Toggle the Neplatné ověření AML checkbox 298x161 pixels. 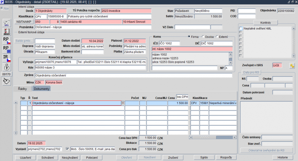tap(241, 29)
